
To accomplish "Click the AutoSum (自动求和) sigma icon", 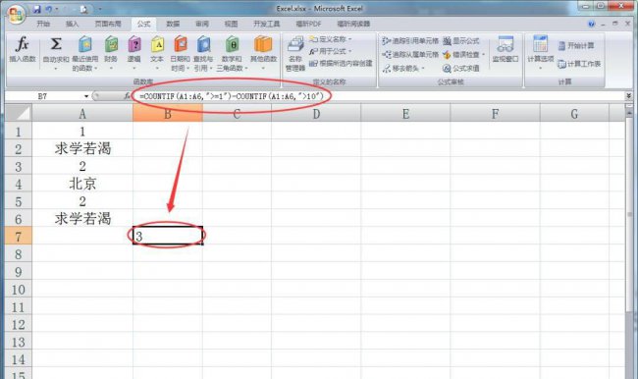I will coord(56,43).
